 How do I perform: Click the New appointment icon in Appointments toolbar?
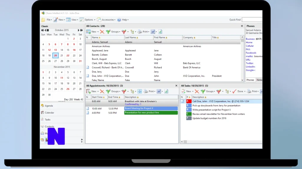tap(88, 92)
